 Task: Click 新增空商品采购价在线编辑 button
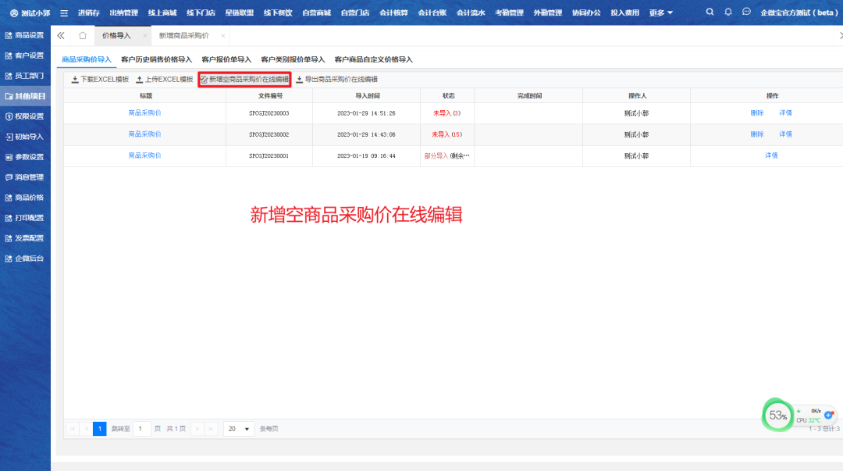(244, 80)
